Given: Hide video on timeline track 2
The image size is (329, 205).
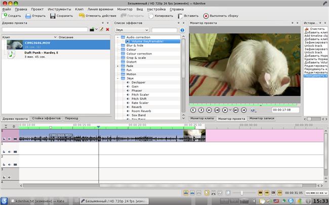Looking at the screenshot, I should click(x=15, y=164).
